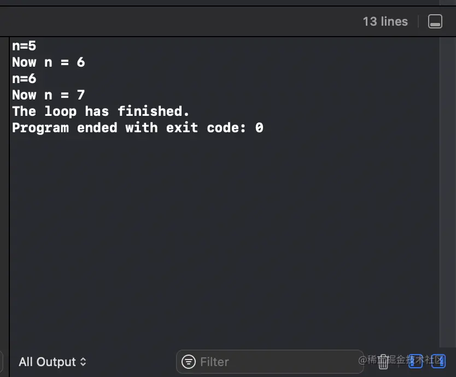Click the bottom panel icon next to 13 lines
This screenshot has width=456, height=377.
click(x=435, y=21)
